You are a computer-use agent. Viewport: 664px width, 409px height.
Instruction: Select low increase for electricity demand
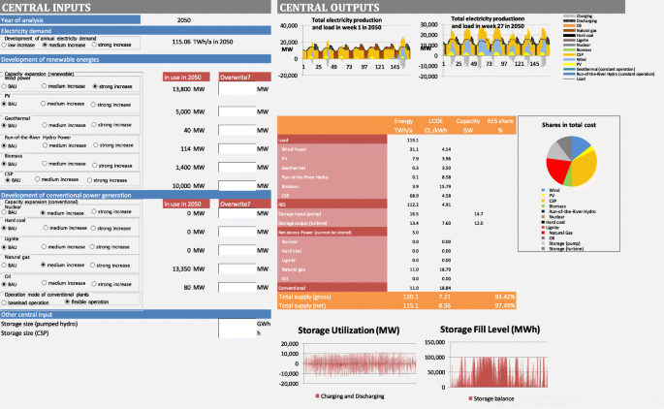pyautogui.click(x=4, y=45)
